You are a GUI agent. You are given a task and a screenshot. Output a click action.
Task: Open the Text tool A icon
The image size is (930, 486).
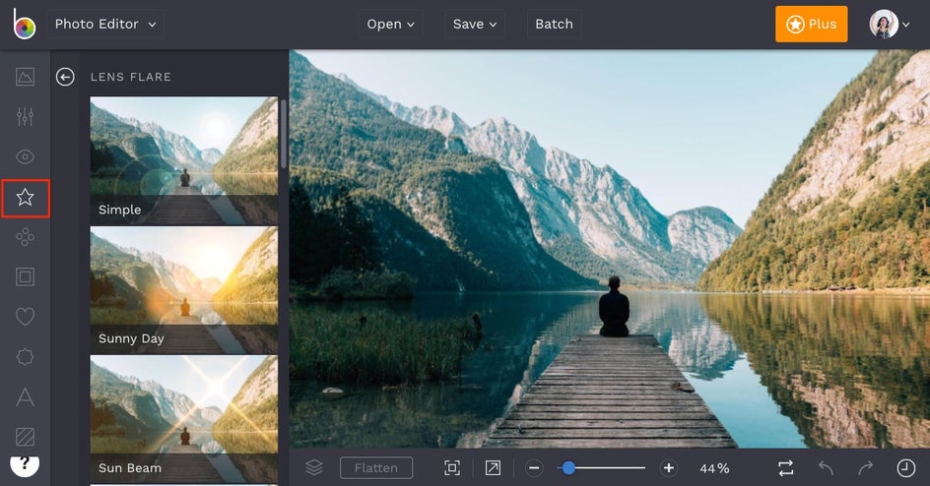[25, 396]
